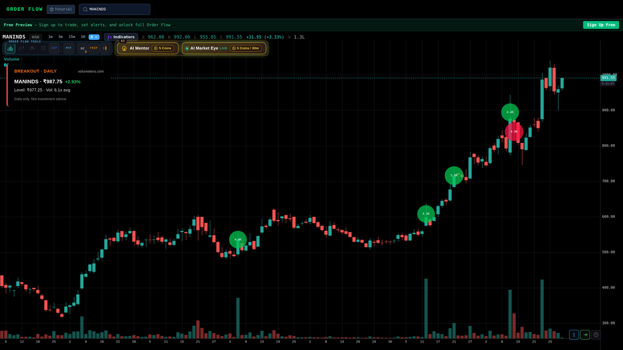
Task: Click the green 5.0K volume bubble
Action: pyautogui.click(x=454, y=175)
